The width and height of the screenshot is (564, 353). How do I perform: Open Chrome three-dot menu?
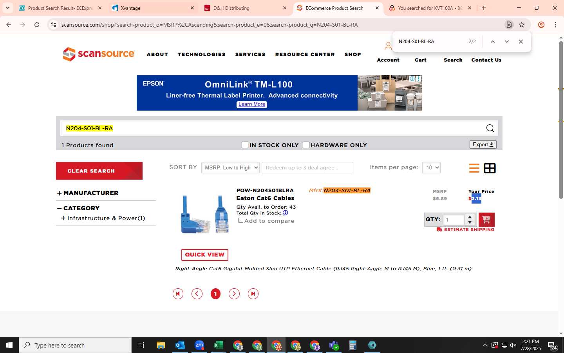[x=555, y=25]
